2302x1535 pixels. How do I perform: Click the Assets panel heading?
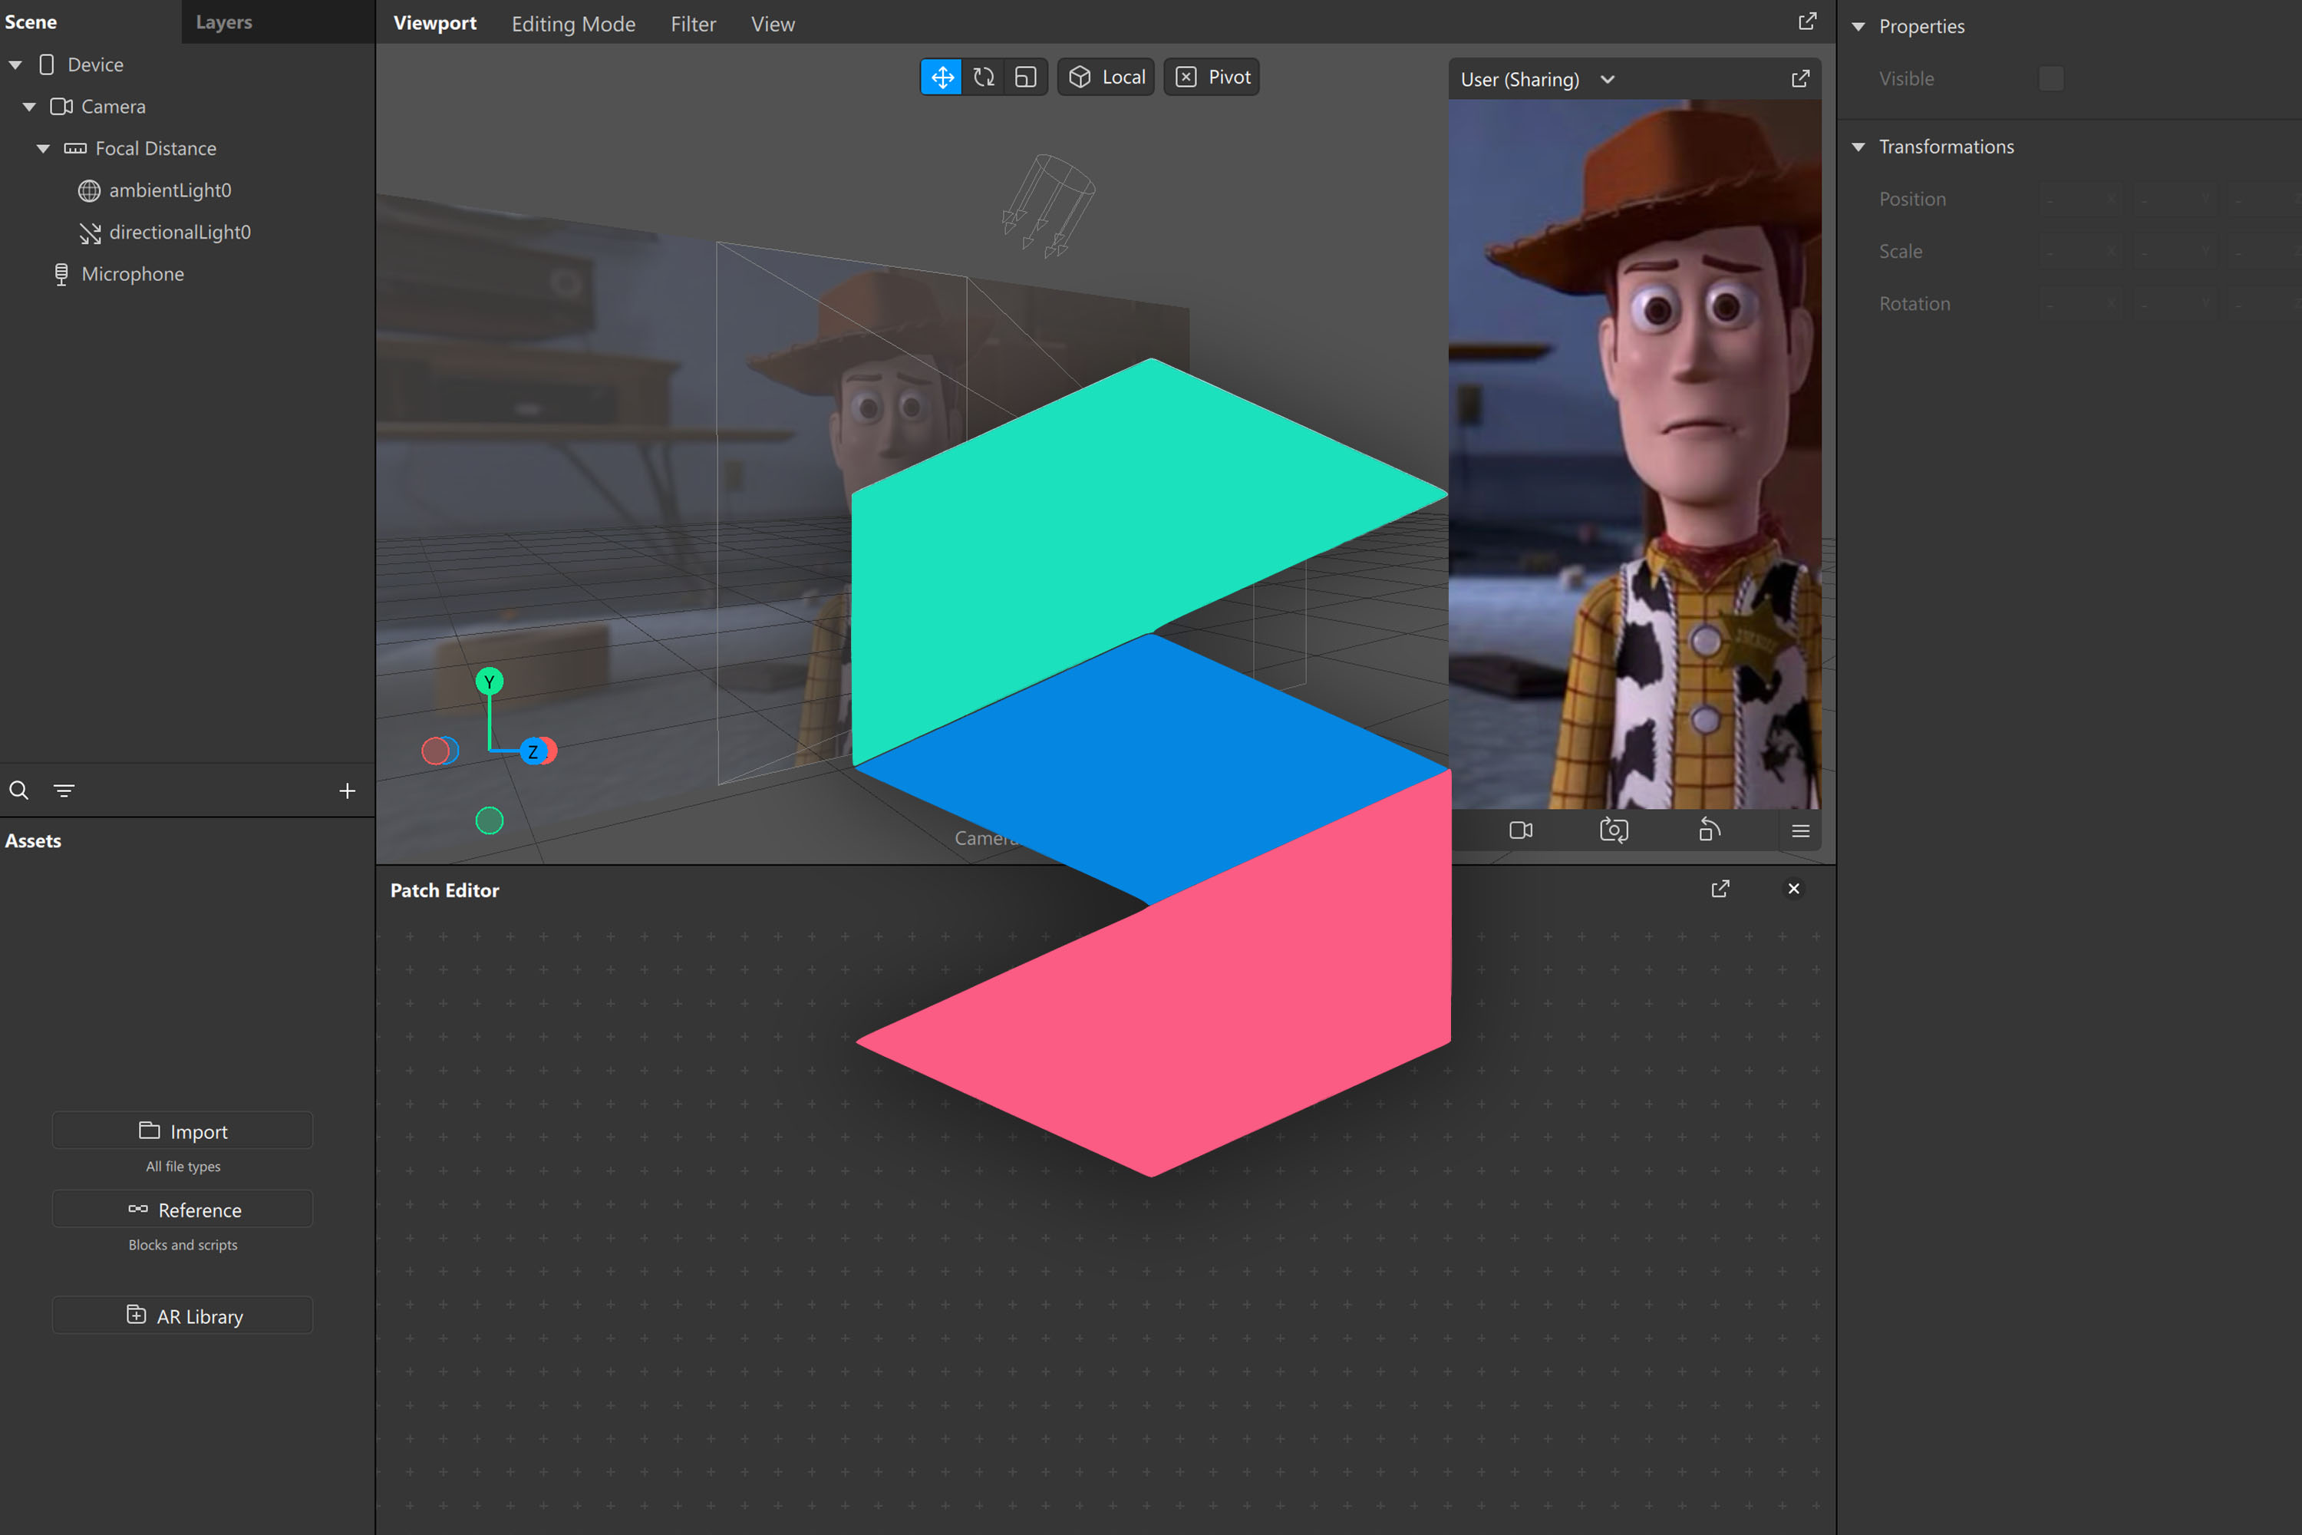[x=32, y=841]
